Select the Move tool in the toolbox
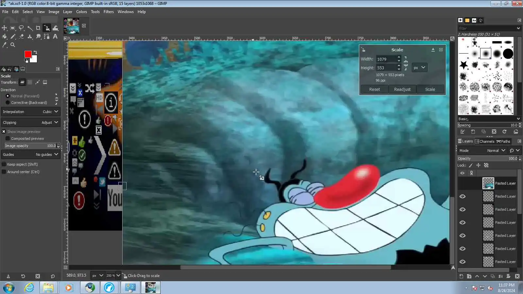 [4, 28]
